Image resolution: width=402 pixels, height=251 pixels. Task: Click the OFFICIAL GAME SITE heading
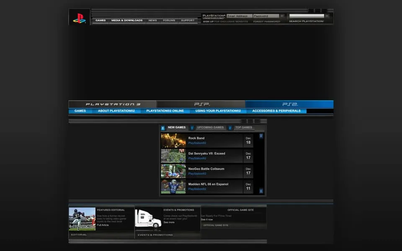pyautogui.click(x=240, y=210)
